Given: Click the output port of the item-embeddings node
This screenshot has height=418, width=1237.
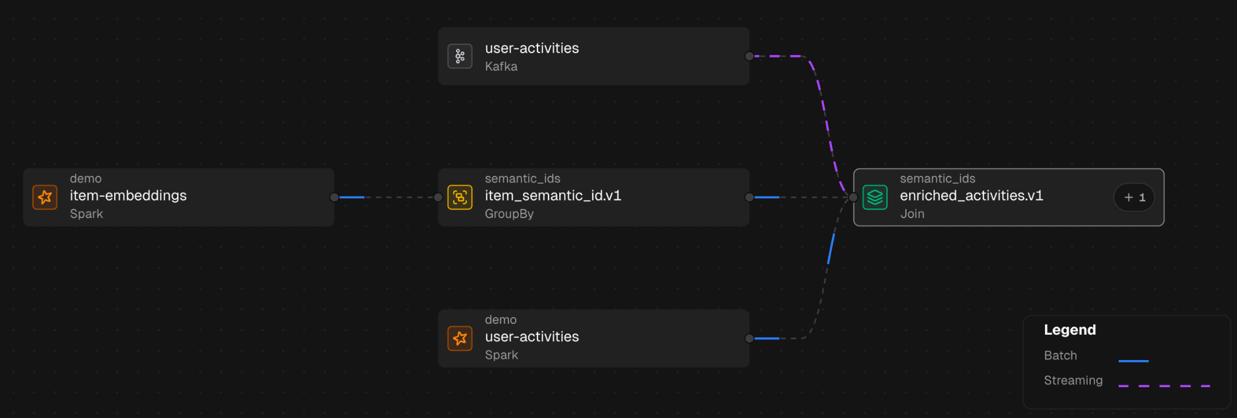Looking at the screenshot, I should tap(334, 197).
